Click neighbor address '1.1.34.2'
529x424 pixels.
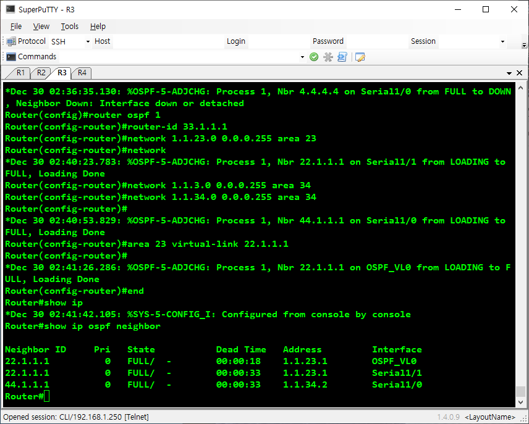[x=305, y=385]
